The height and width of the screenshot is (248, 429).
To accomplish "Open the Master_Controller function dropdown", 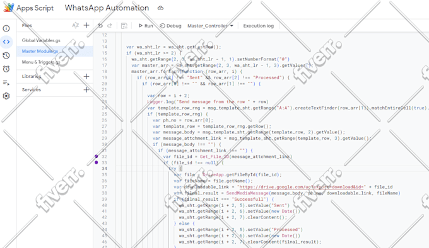I will click(x=210, y=26).
